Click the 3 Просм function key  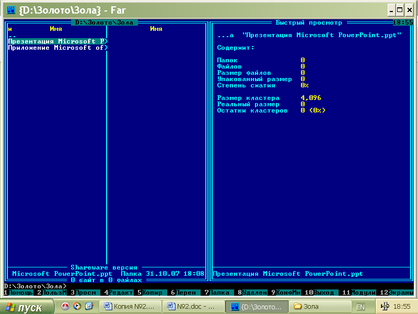point(85,293)
